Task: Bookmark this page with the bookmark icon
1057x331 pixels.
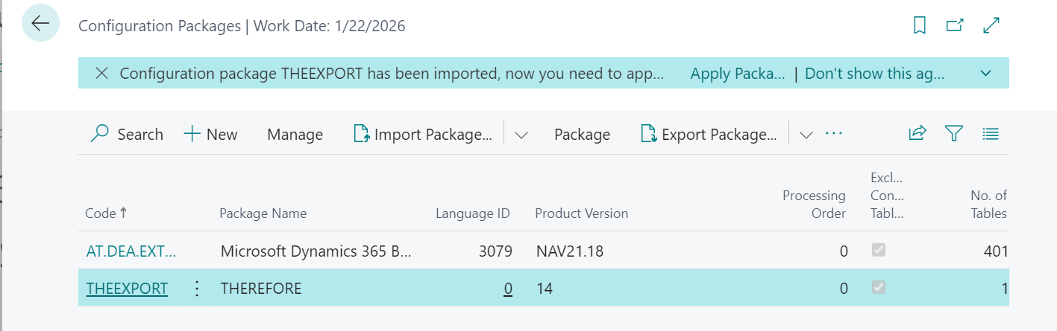Action: pyautogui.click(x=920, y=25)
